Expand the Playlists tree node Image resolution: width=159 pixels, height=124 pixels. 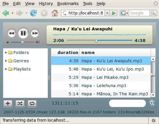[6, 69]
